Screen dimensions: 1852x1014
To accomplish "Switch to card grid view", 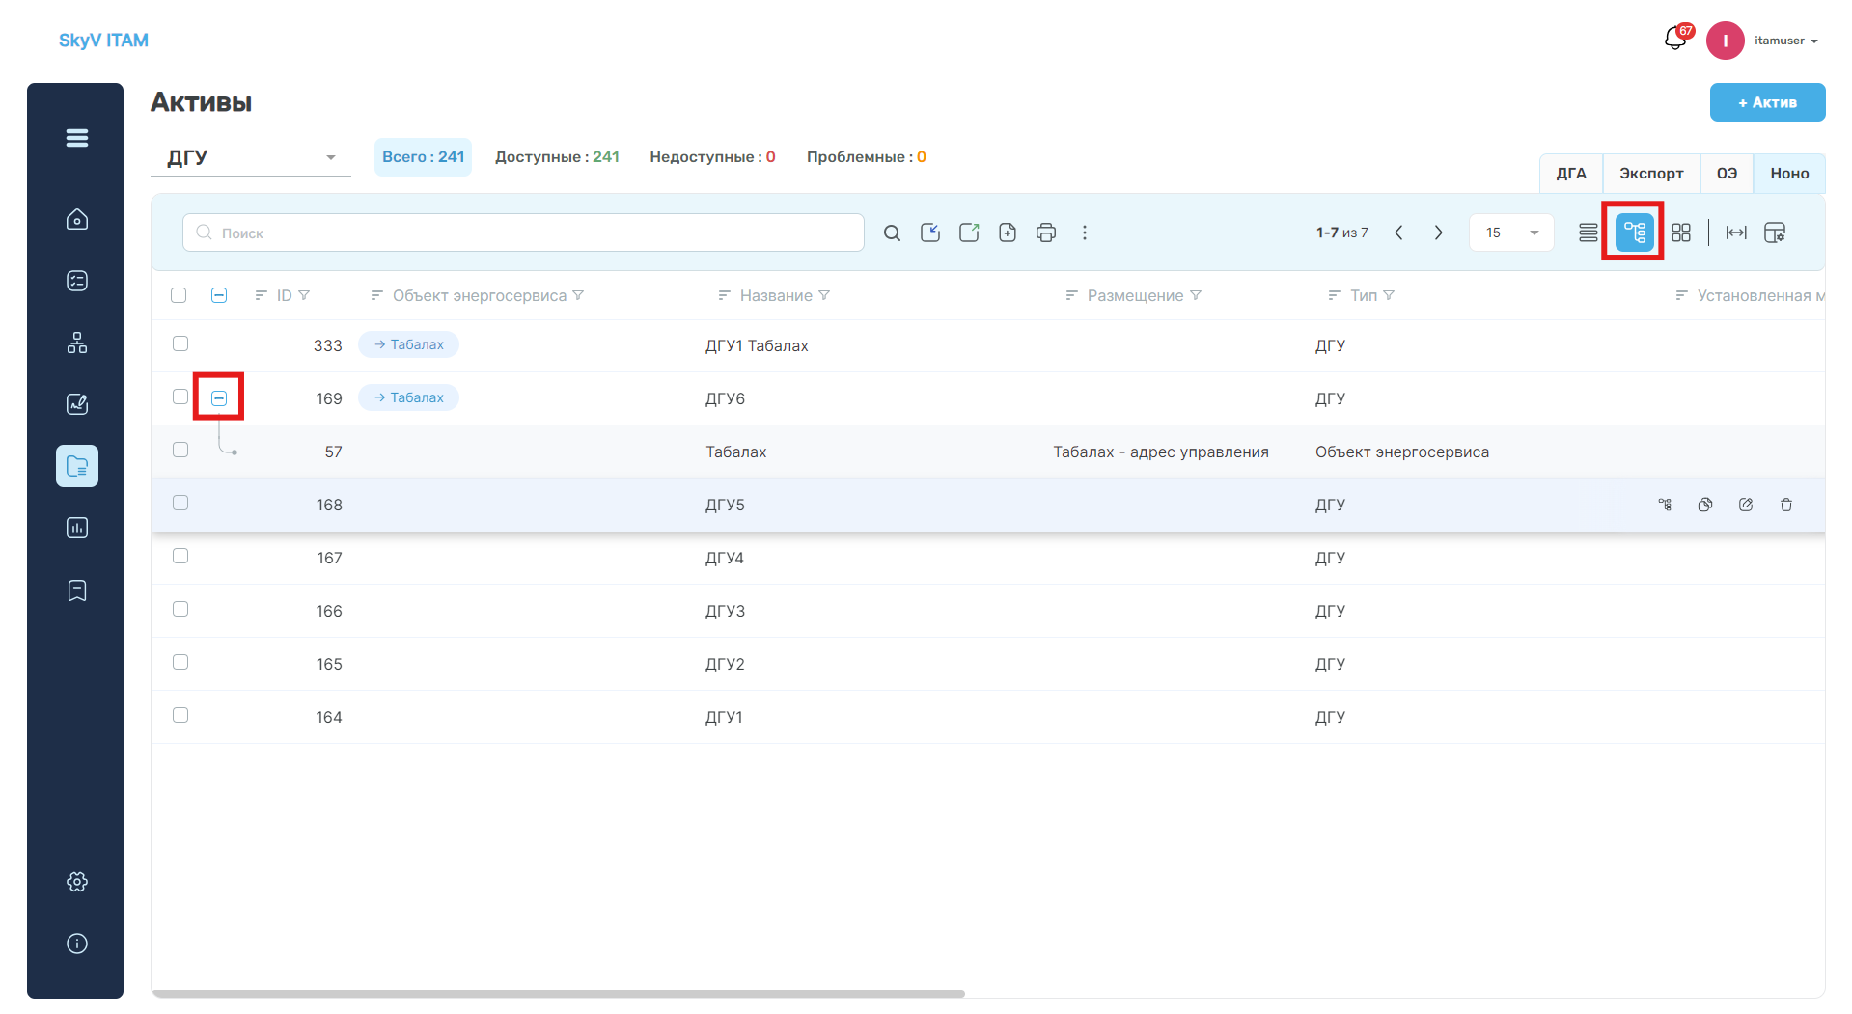I will pos(1681,233).
